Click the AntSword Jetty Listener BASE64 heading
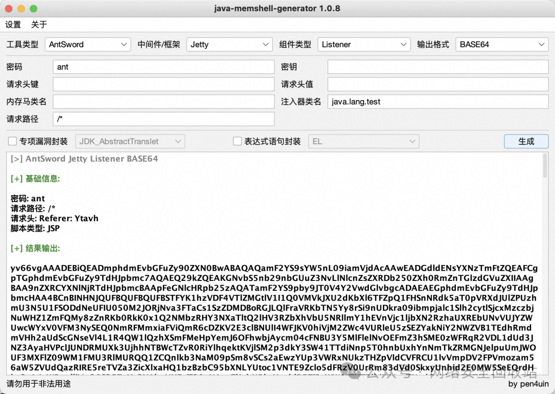This screenshot has height=394, width=555. point(84,159)
